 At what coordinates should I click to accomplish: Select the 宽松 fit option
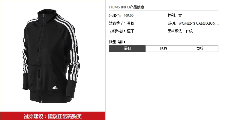200,49
